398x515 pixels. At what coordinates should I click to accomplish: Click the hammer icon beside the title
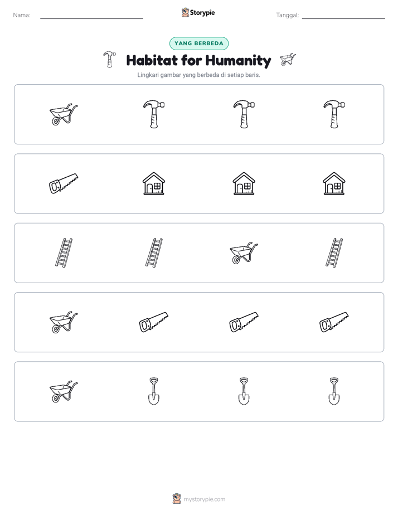pos(109,60)
